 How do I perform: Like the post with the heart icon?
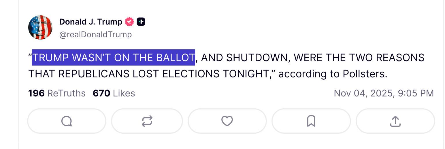point(227,121)
